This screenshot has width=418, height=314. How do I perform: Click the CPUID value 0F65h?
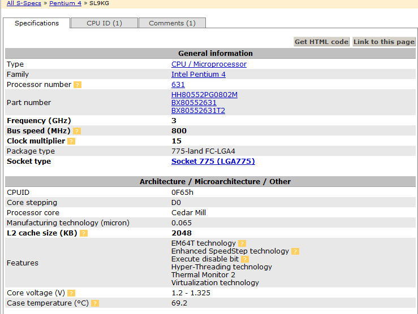pyautogui.click(x=182, y=193)
